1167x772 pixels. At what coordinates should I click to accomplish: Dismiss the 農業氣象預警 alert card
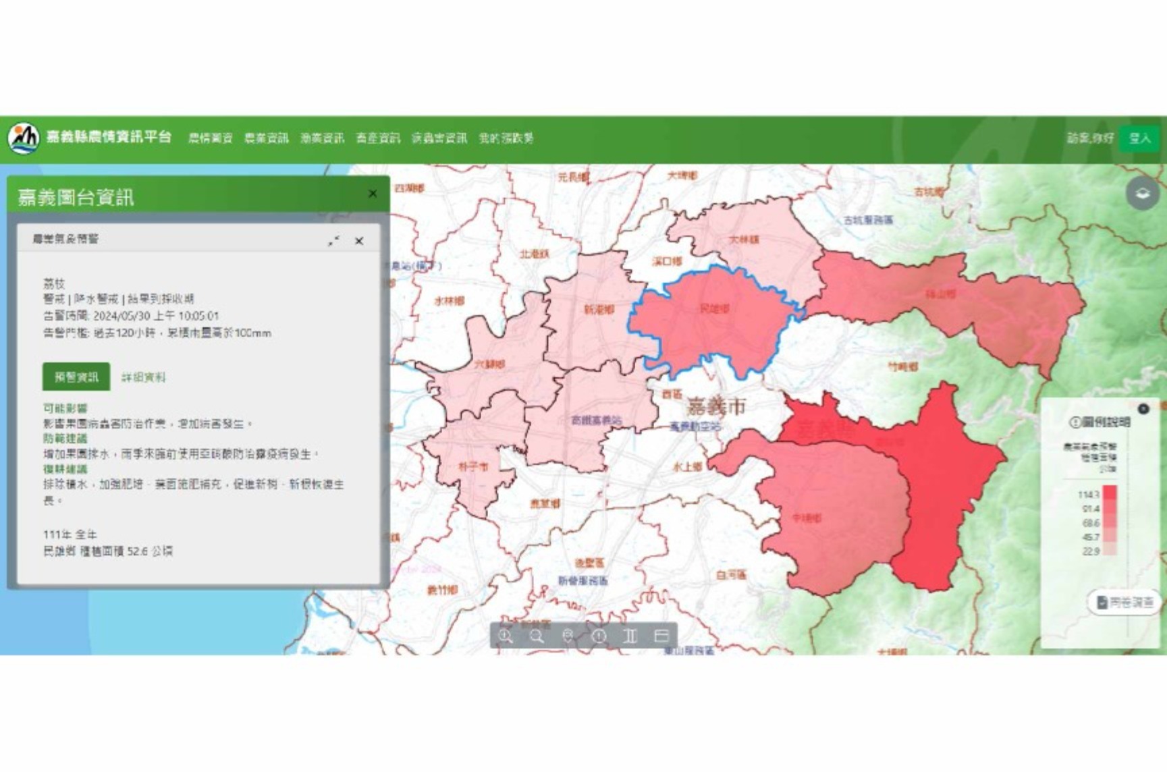[359, 241]
